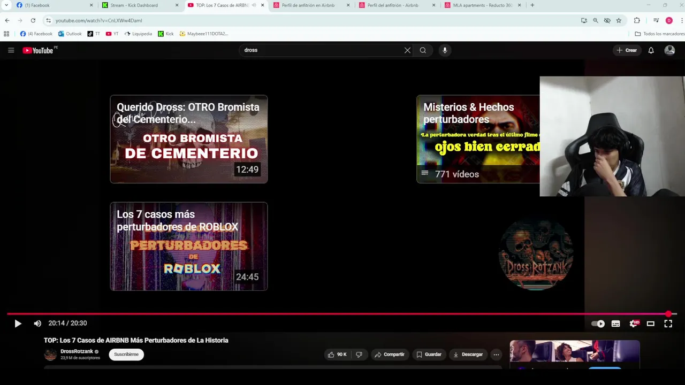
Task: Open the Chrome profile avatar
Action: 669,20
